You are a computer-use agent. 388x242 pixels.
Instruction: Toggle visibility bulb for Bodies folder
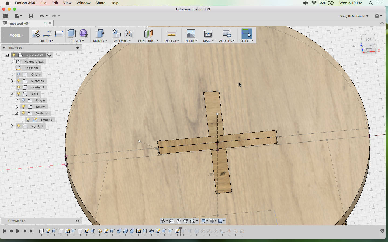click(23, 107)
